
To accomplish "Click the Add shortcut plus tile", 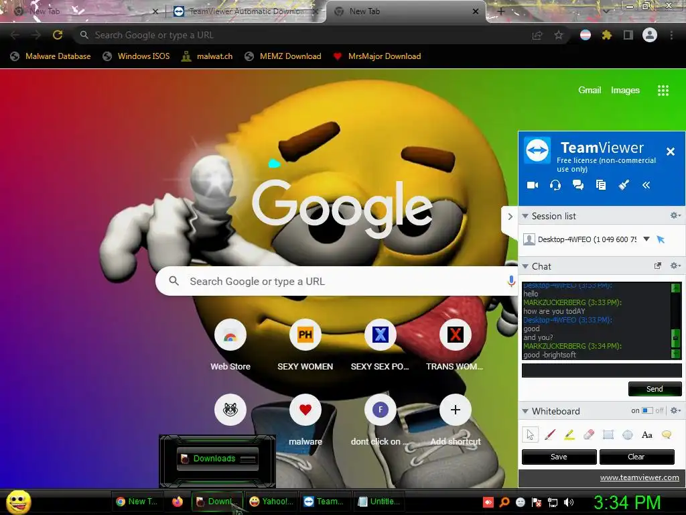I will 456,410.
